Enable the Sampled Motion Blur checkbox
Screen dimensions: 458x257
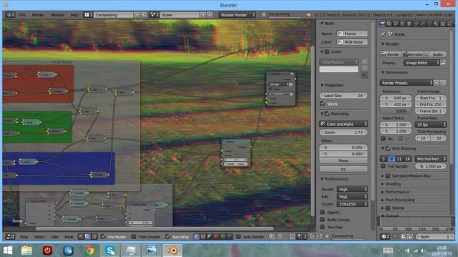tap(388, 176)
